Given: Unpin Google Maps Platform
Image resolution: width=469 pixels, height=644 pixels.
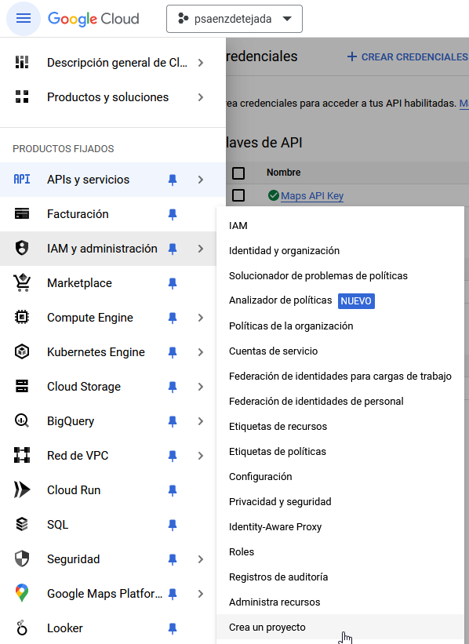Looking at the screenshot, I should [173, 594].
